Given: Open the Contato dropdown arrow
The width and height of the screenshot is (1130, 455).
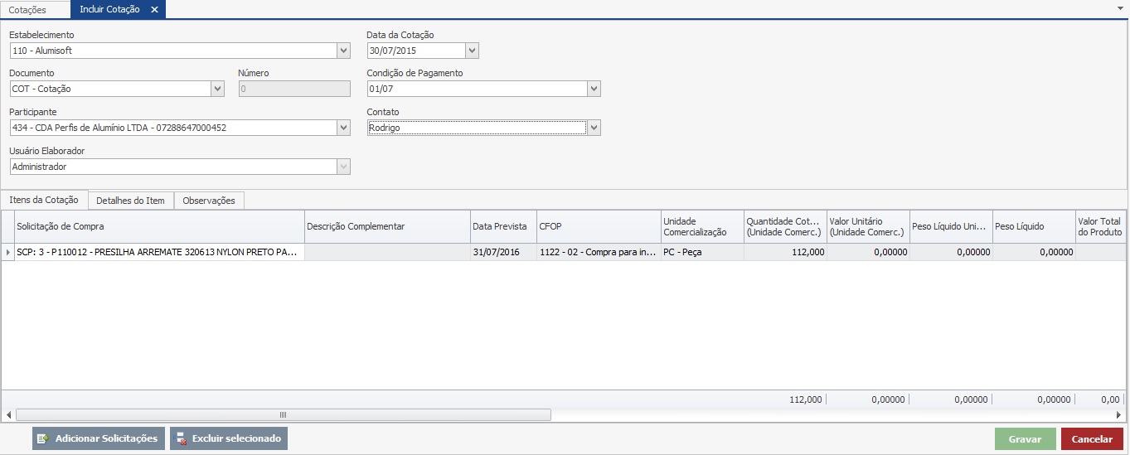Looking at the screenshot, I should tap(594, 128).
